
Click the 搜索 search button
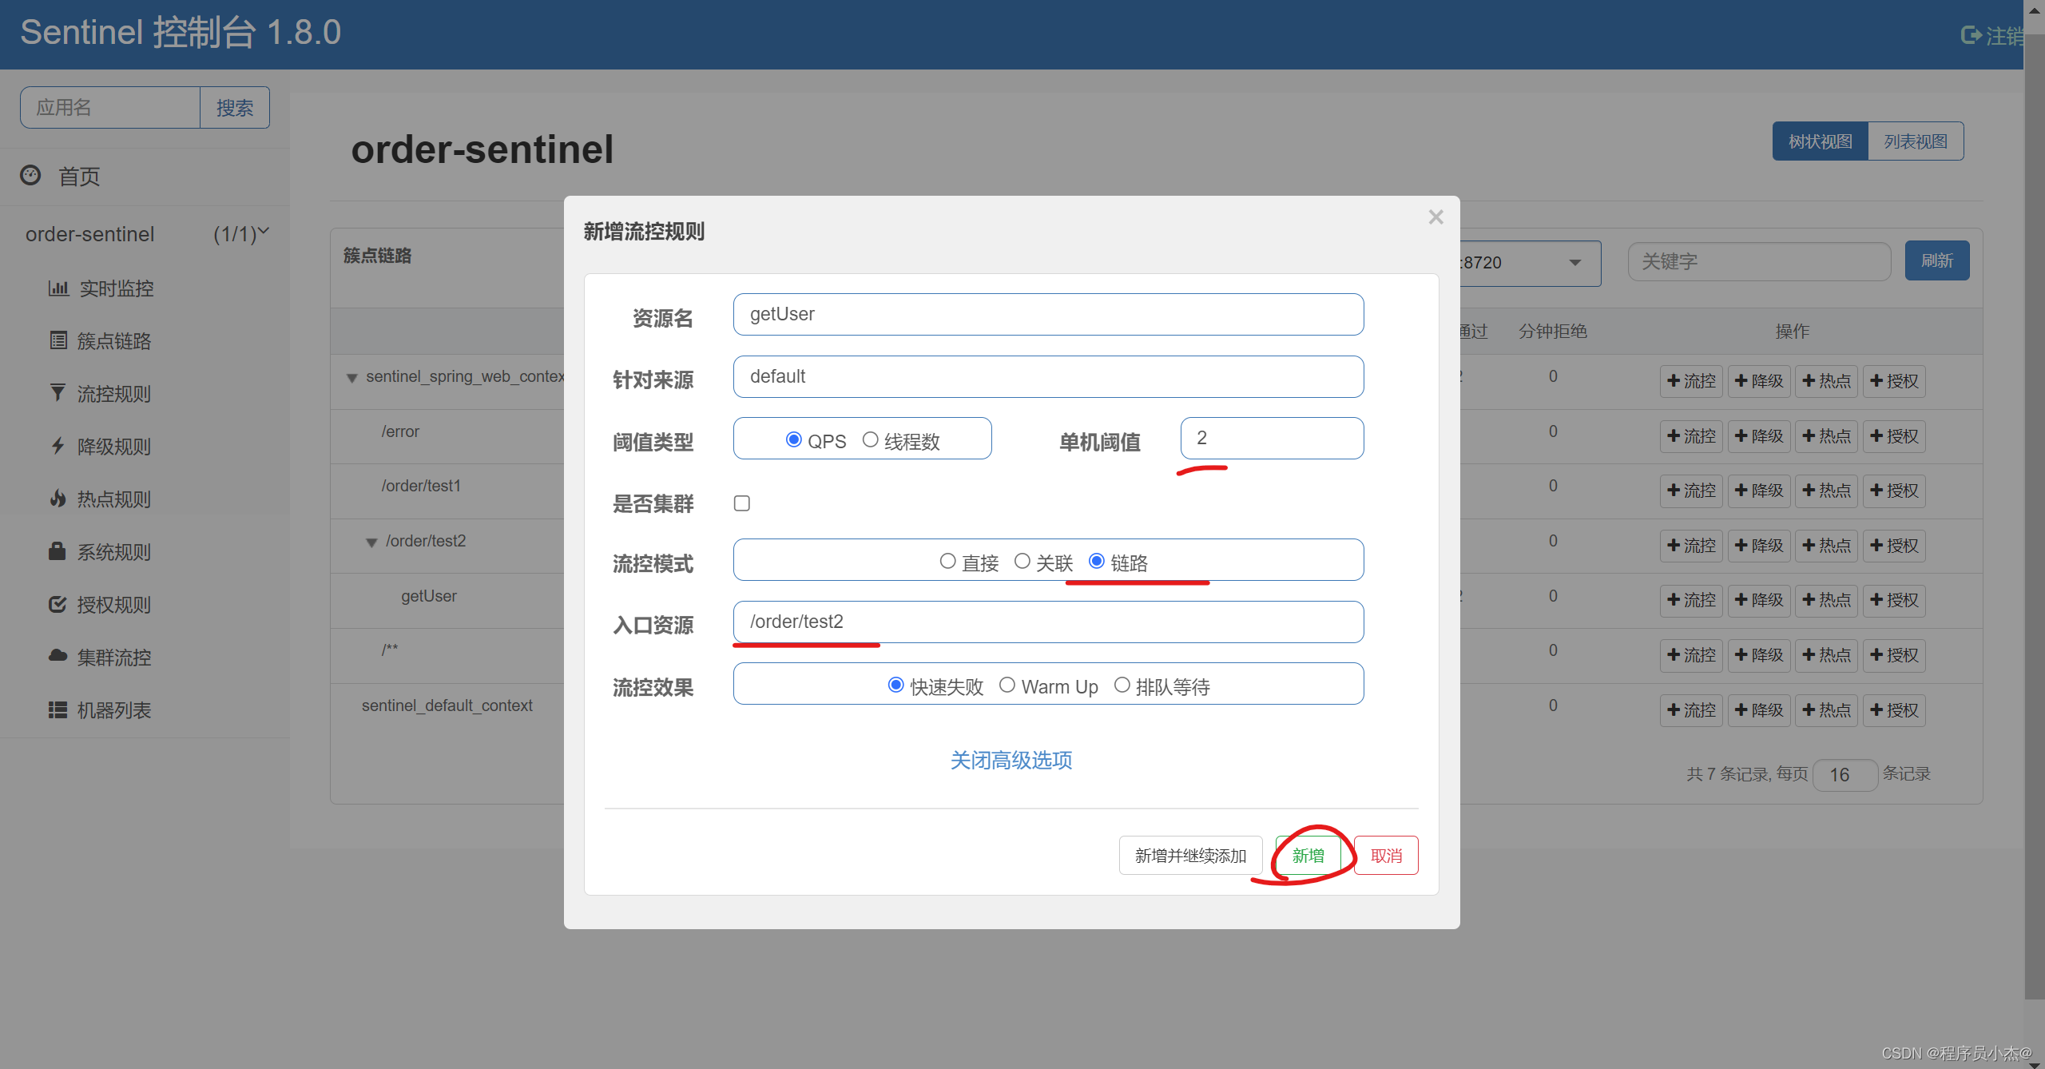(x=234, y=107)
